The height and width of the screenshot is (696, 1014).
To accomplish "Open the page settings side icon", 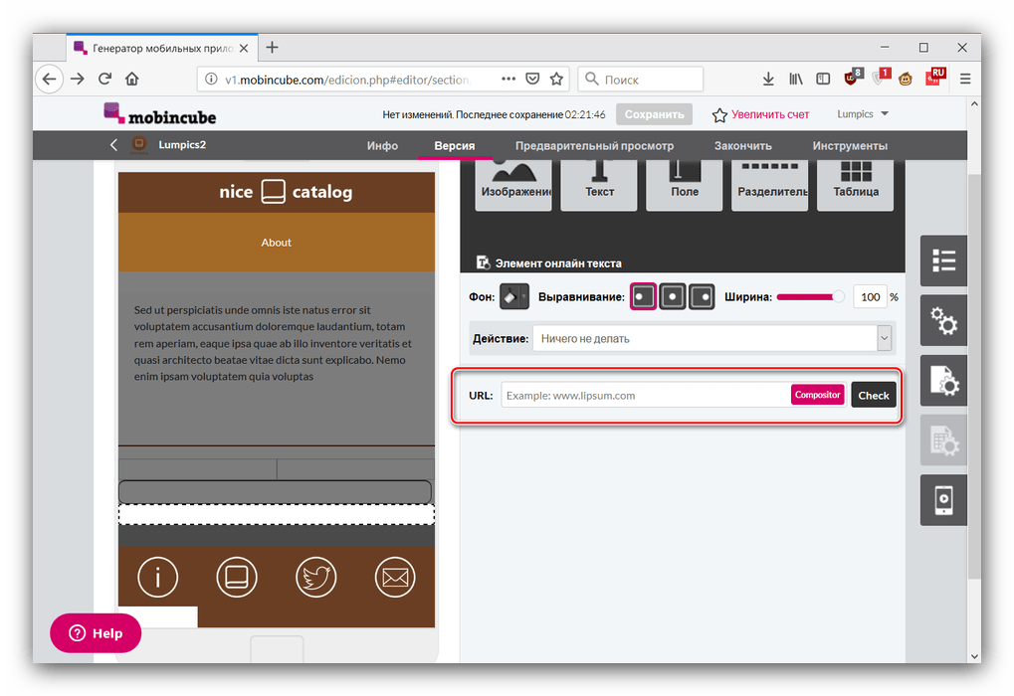I will [943, 380].
